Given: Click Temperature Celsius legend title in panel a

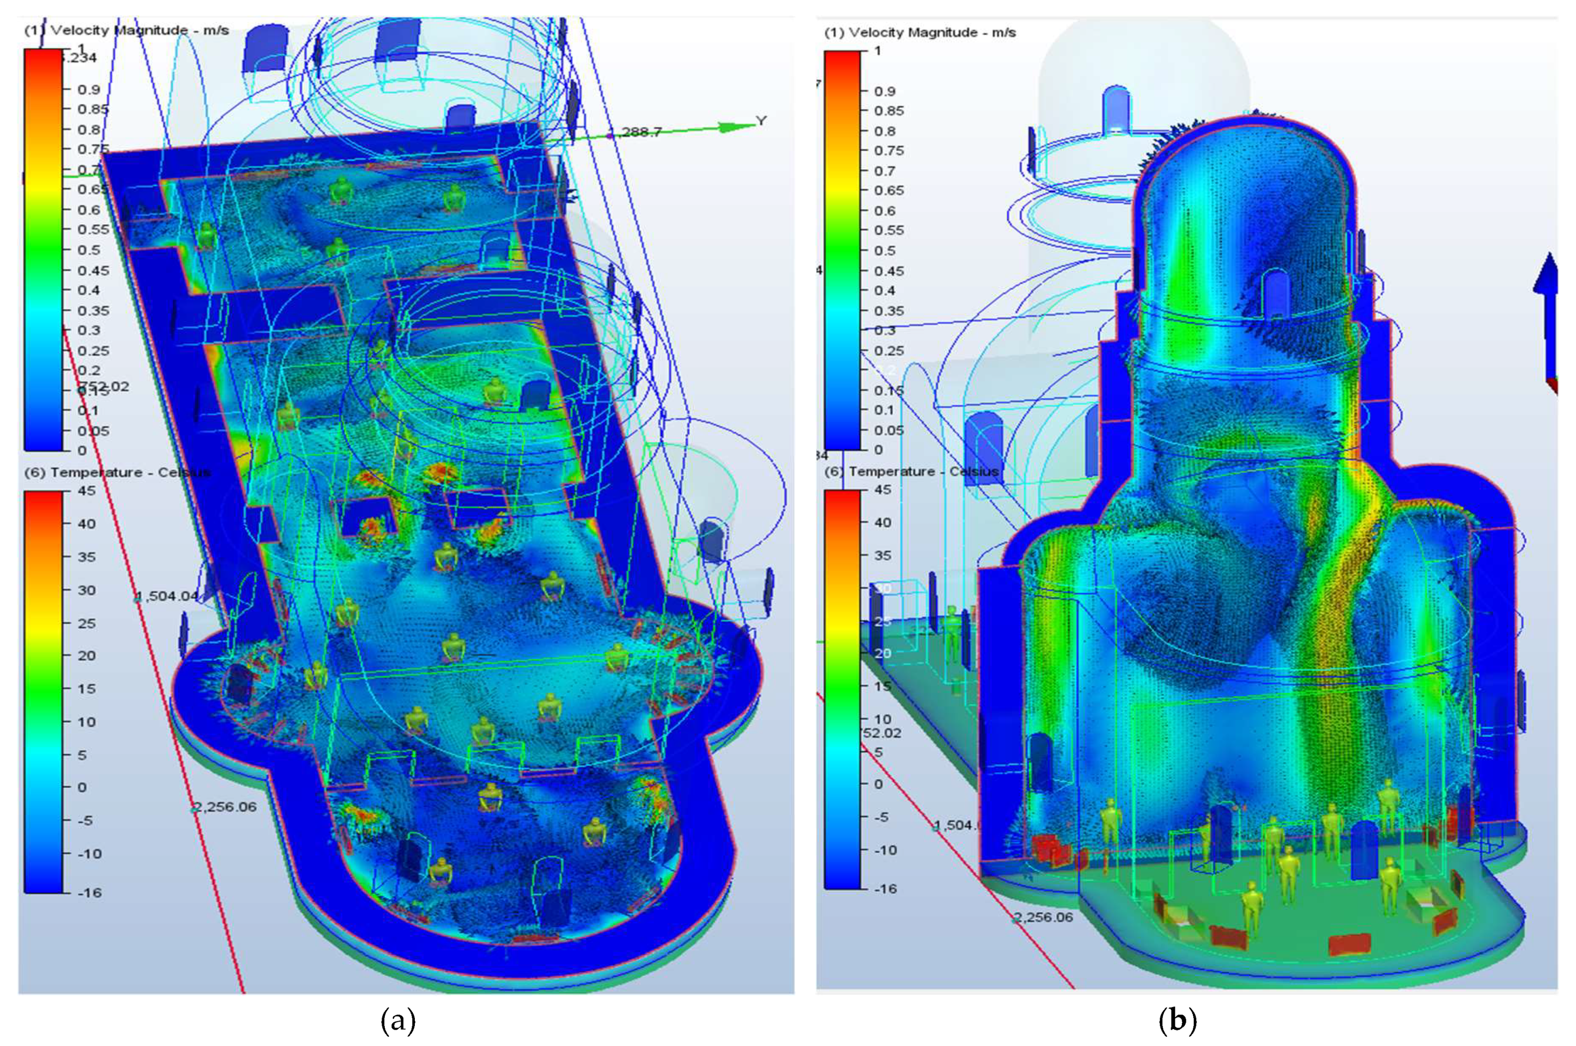Looking at the screenshot, I should click(x=117, y=472).
